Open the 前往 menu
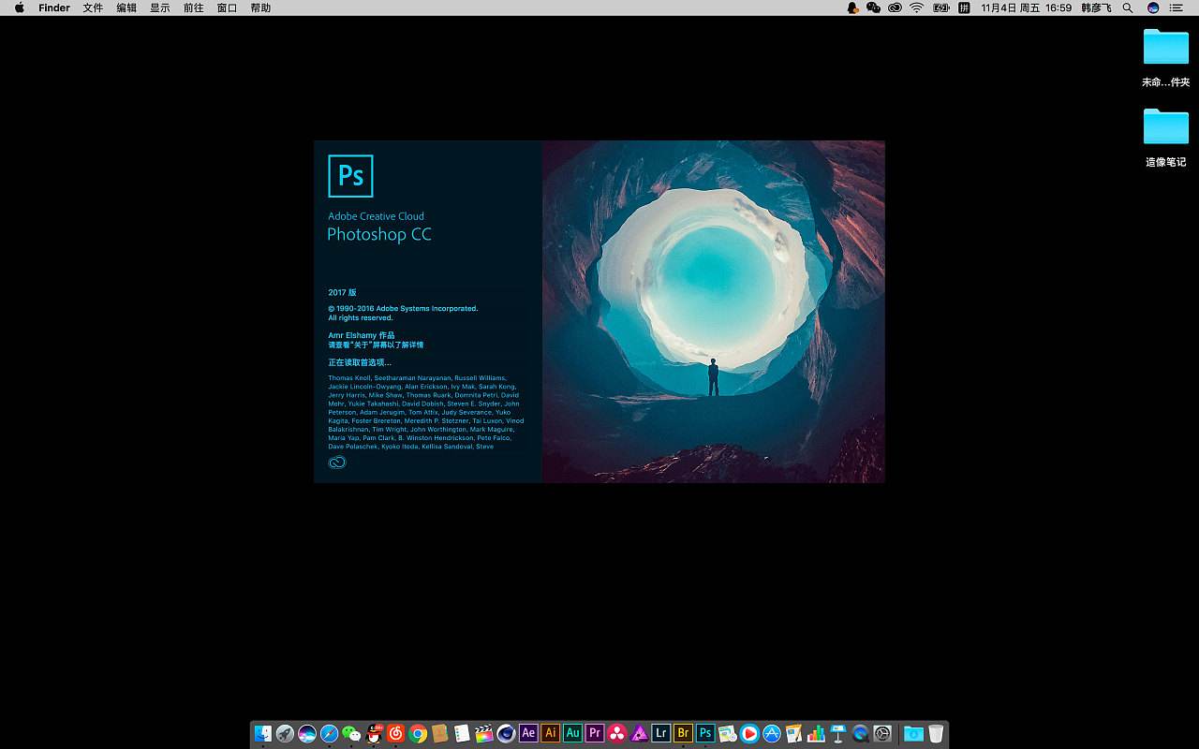The height and width of the screenshot is (749, 1199). coord(193,7)
